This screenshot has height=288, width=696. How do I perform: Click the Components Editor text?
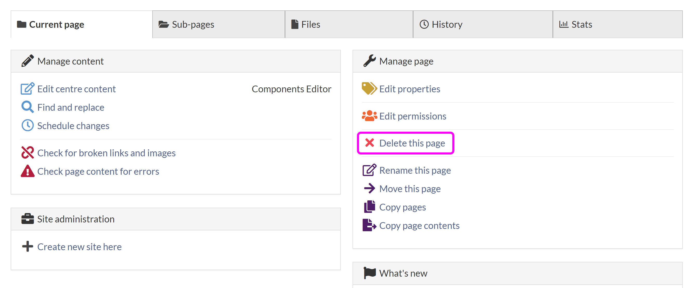(x=291, y=89)
